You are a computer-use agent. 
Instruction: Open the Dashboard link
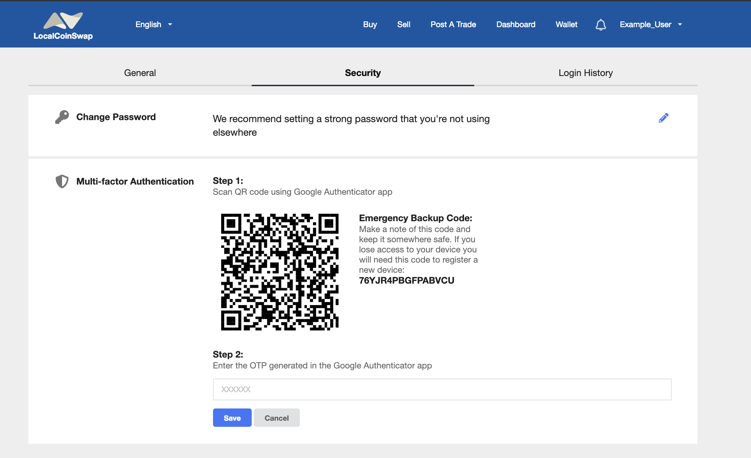click(516, 24)
